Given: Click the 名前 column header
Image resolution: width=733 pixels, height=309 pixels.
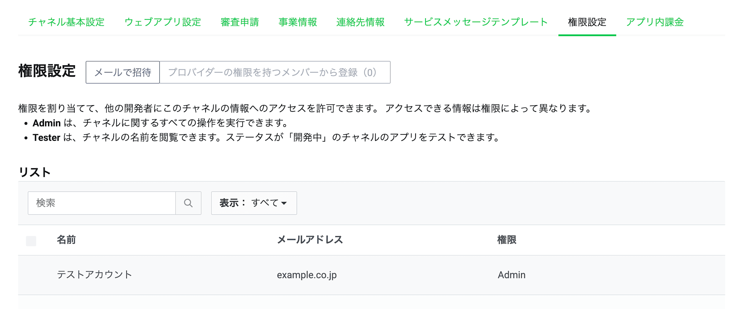Looking at the screenshot, I should pos(66,240).
